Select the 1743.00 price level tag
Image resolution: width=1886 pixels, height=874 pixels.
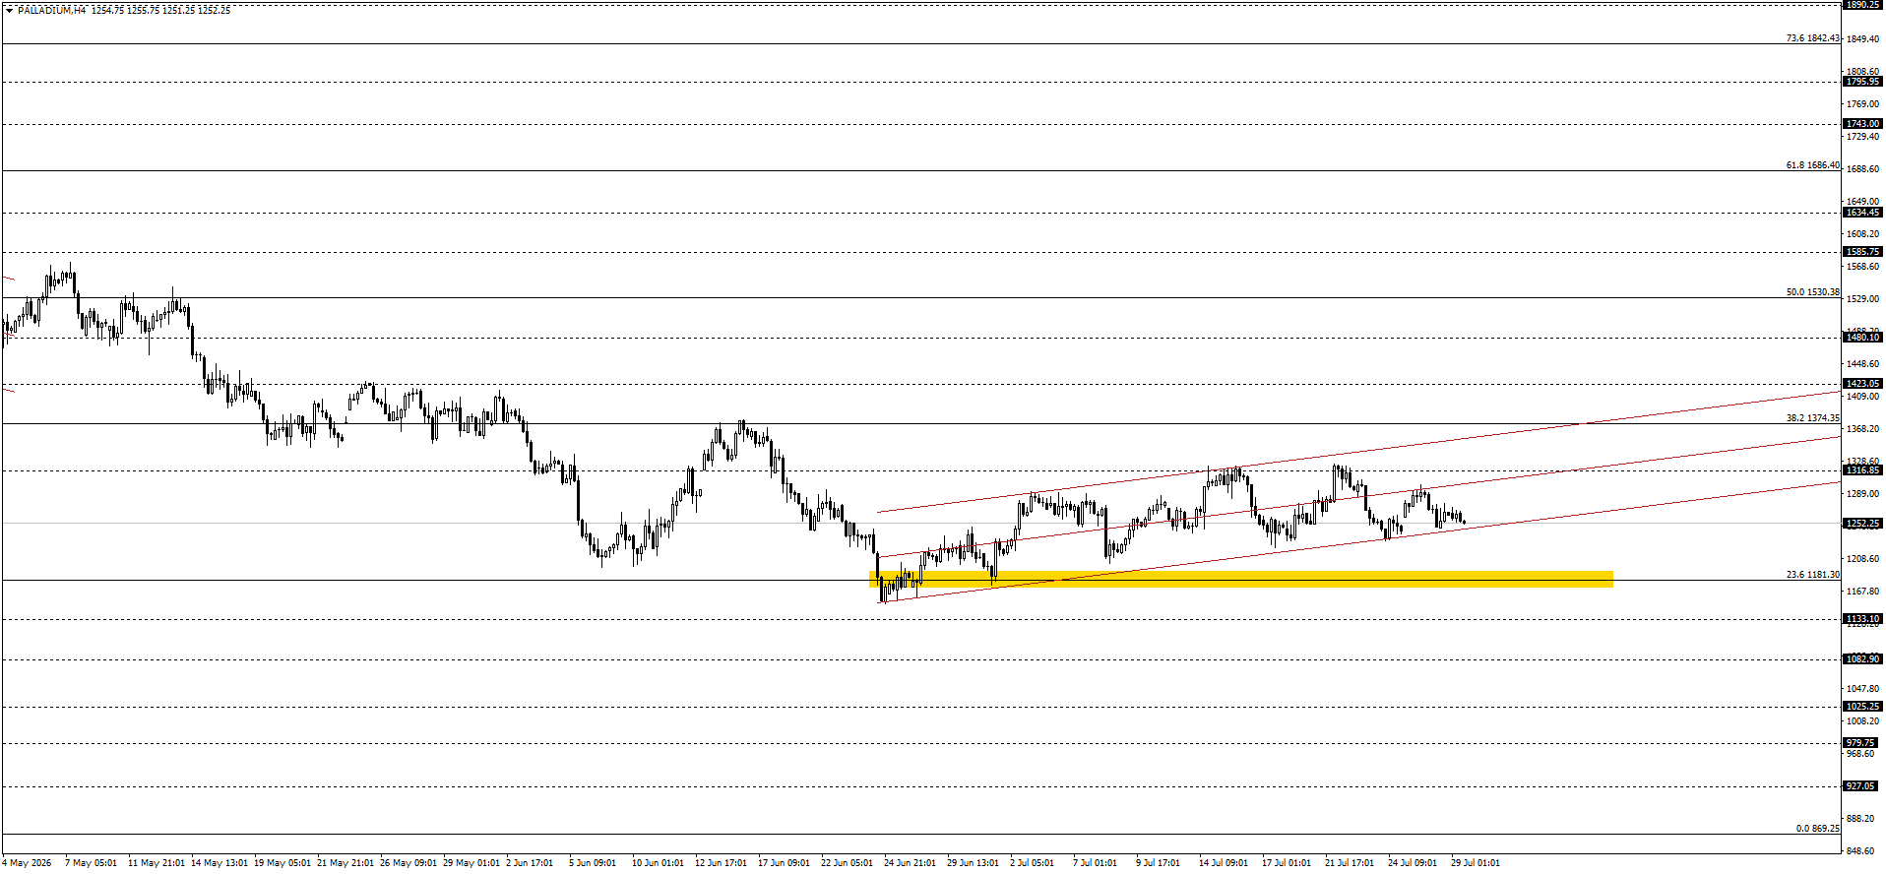(1862, 124)
